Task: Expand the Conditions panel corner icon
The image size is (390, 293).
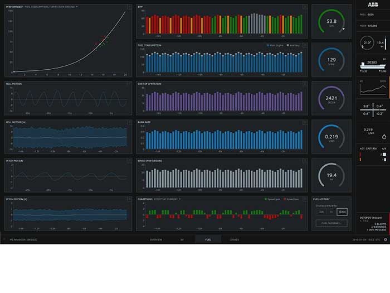Action: click(x=305, y=199)
